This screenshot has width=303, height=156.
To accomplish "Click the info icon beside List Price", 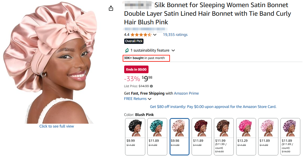I will click(x=151, y=86).
